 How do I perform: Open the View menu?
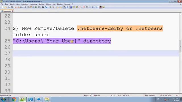click(x=18, y=4)
